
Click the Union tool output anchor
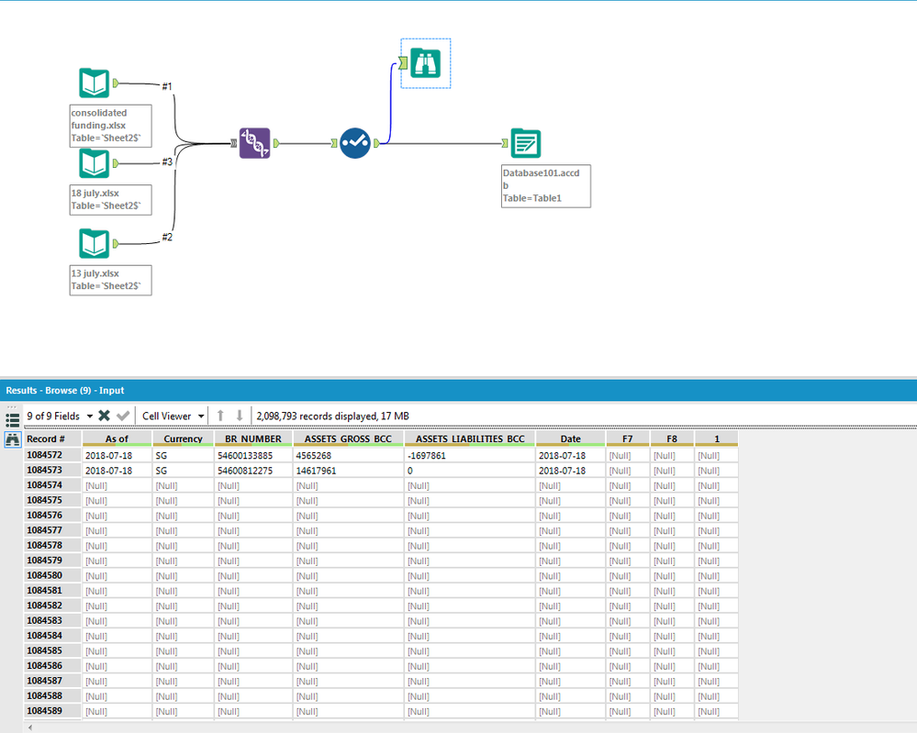coord(276,143)
